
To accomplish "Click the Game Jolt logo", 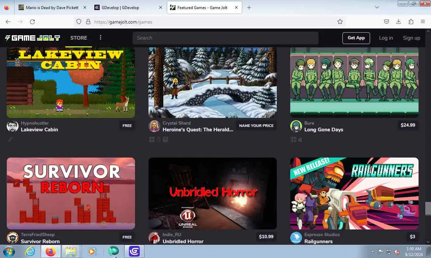I will pyautogui.click(x=32, y=38).
